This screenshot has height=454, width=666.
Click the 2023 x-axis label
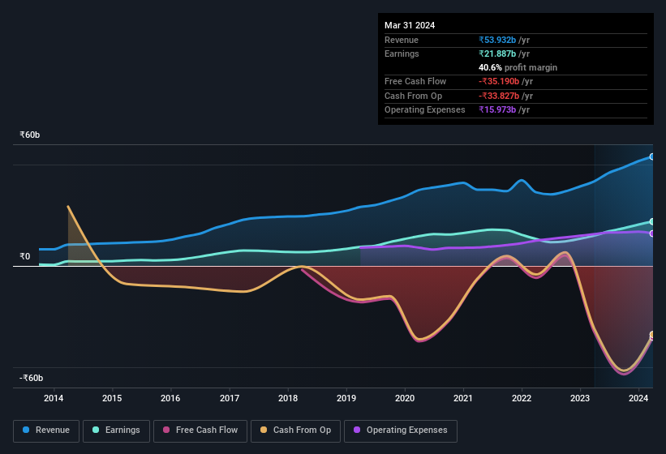[580, 398]
